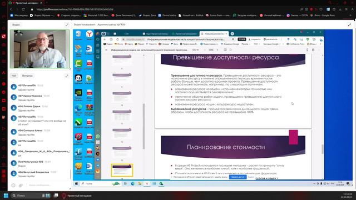Open the emoji picker in chat
This screenshot has height=200, width=356.
pyautogui.click(x=13, y=185)
